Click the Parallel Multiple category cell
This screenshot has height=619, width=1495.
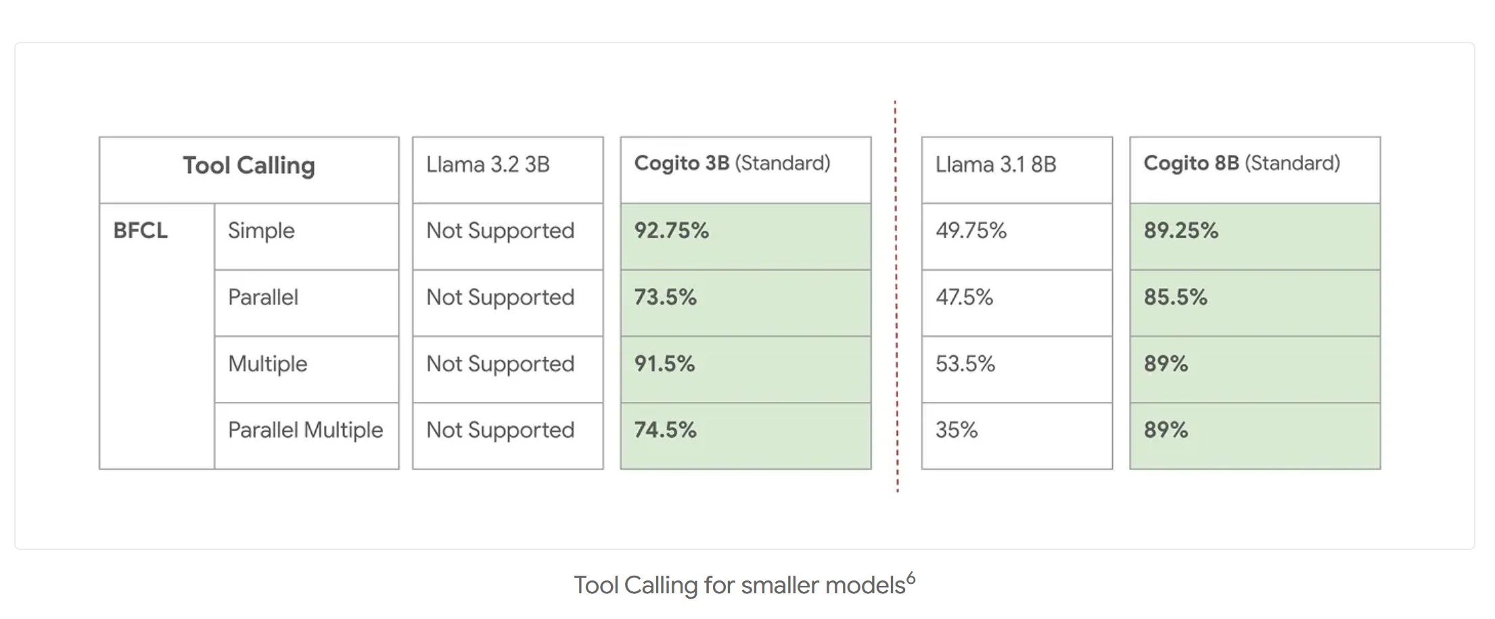(x=306, y=436)
